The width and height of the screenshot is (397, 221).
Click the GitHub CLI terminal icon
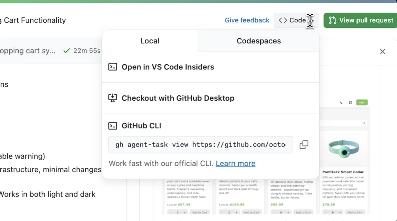113,126
